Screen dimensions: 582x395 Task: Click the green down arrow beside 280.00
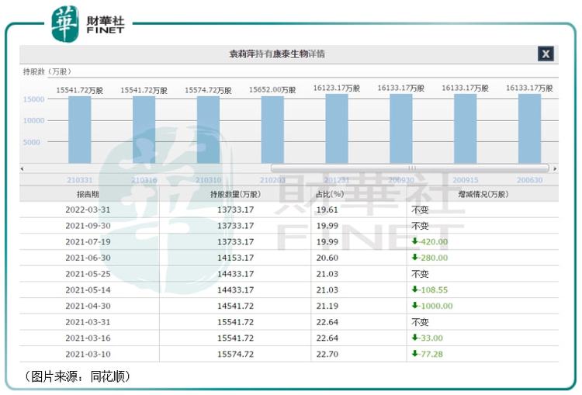pos(415,258)
